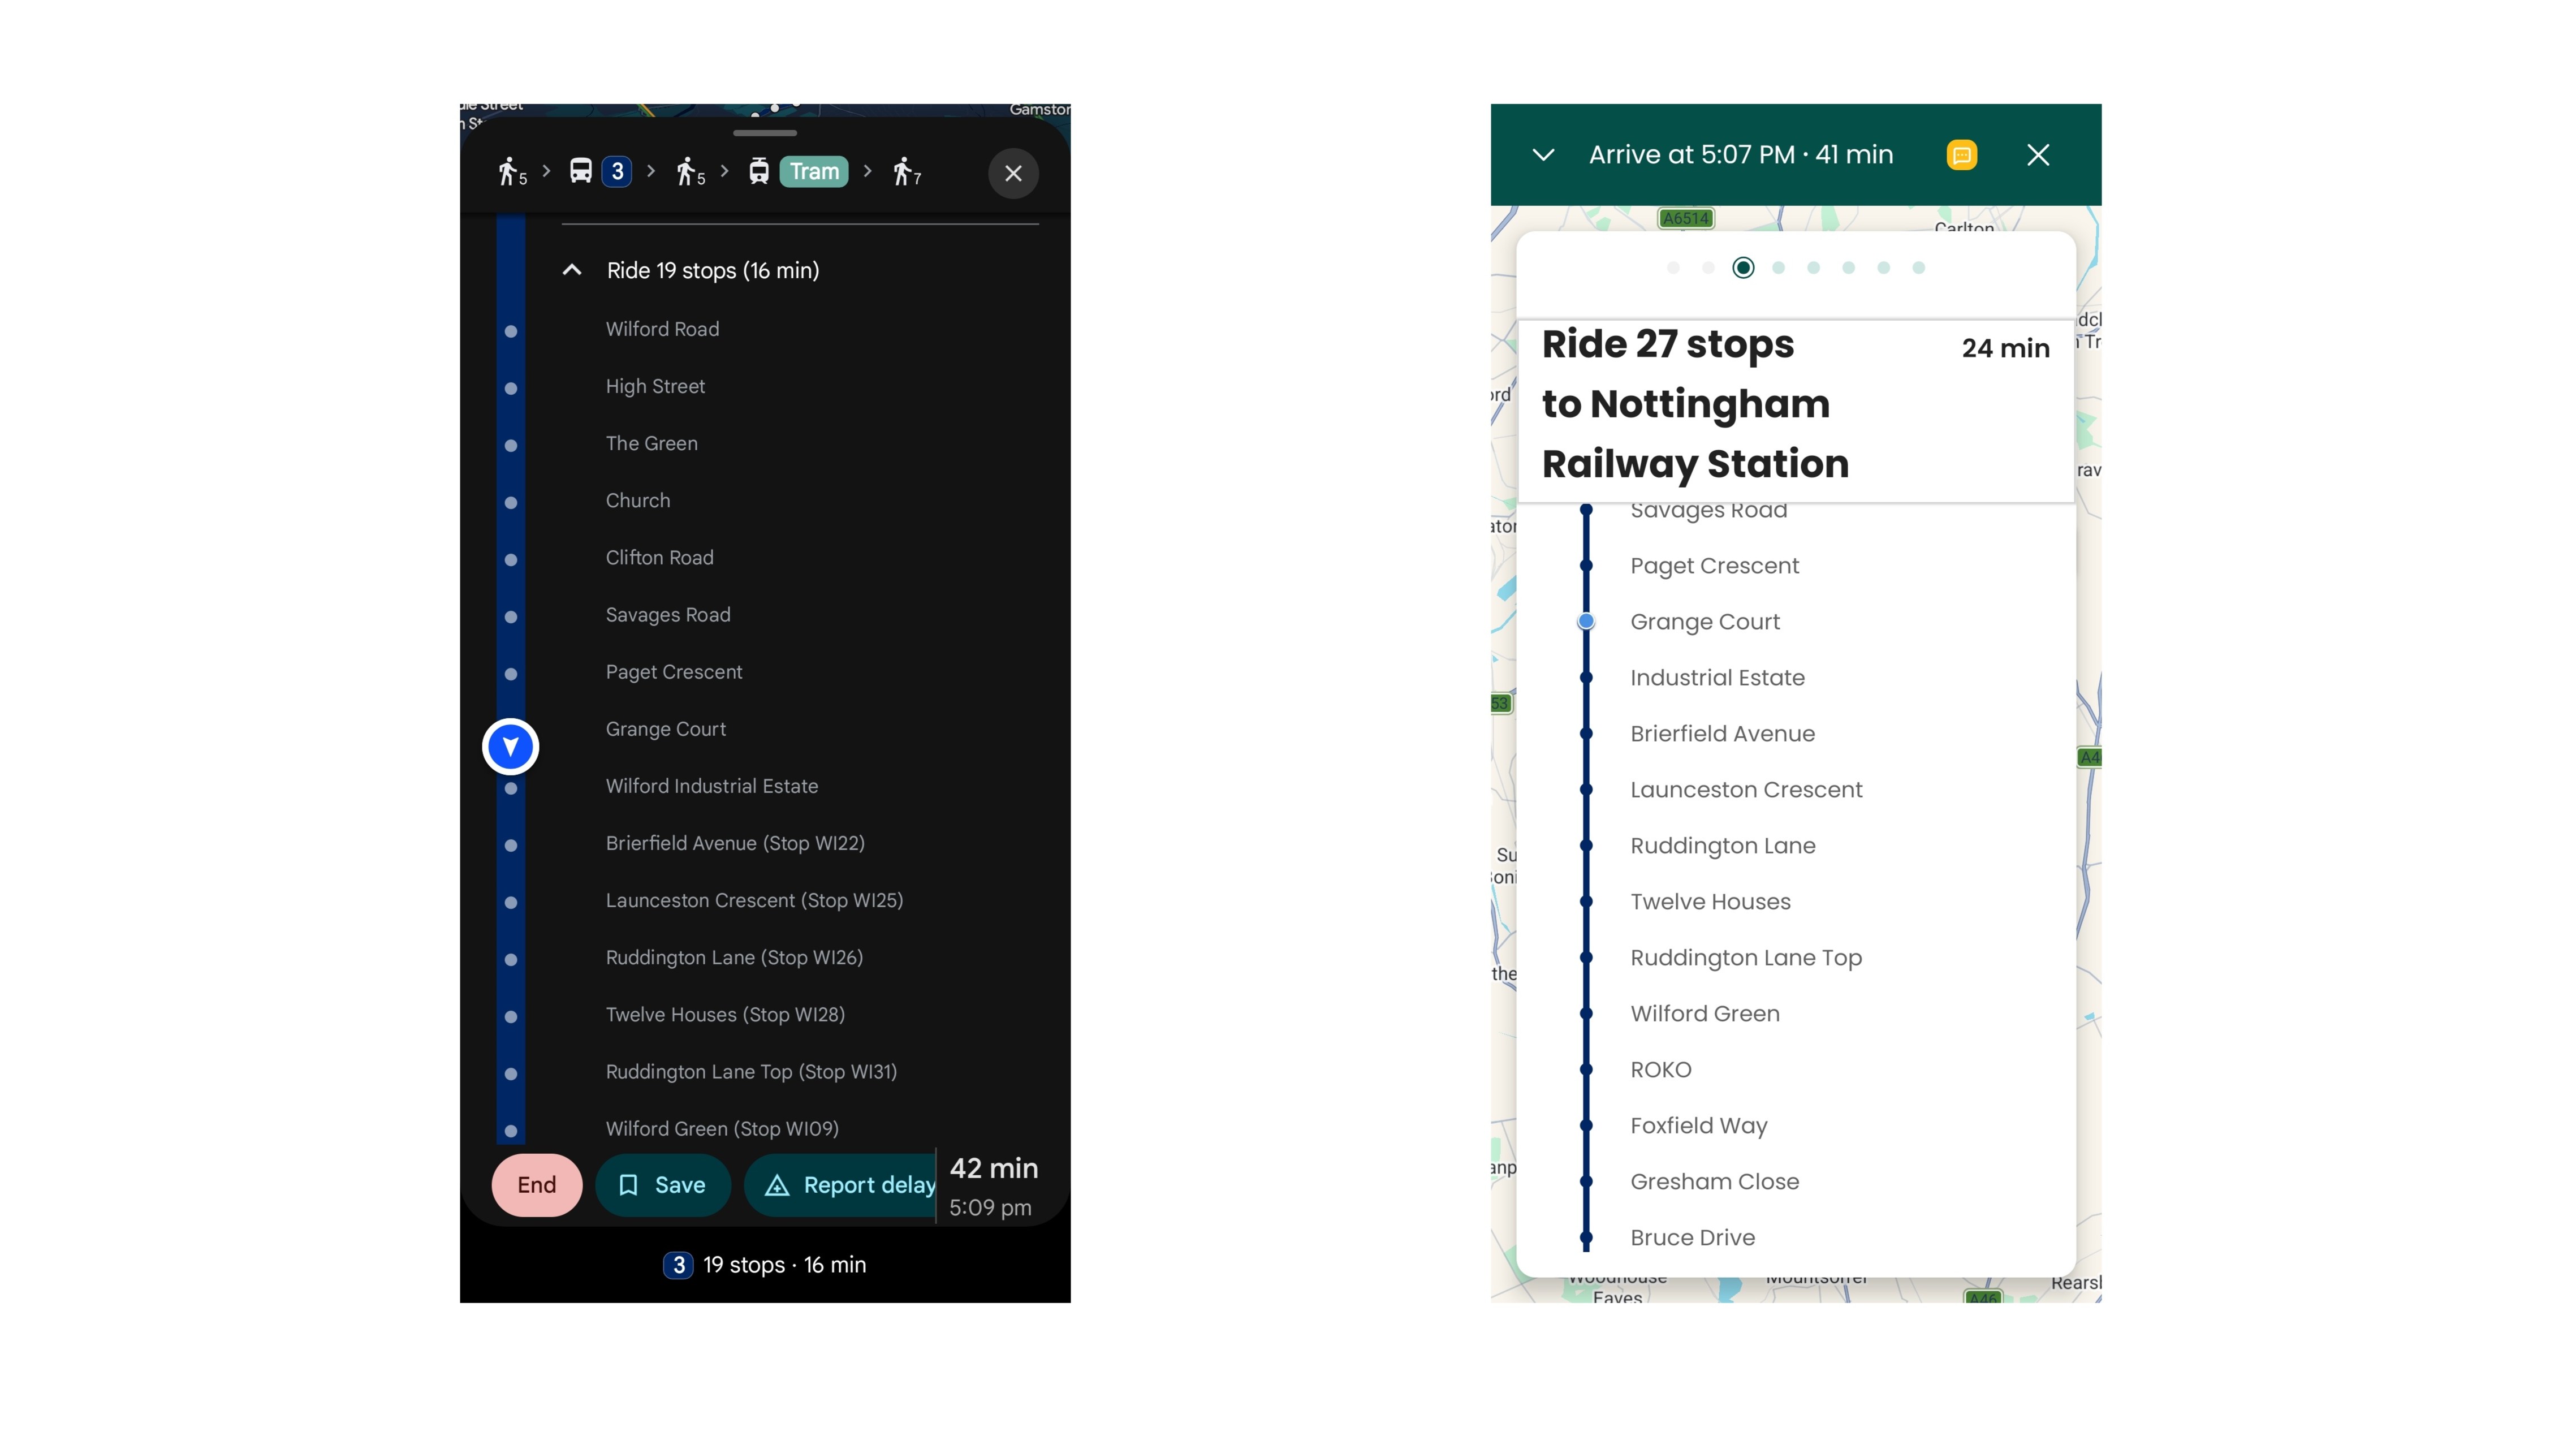This screenshot has width=2576, height=1449.
Task: Click the bookmark icon on the Save button
Action: pos(629,1184)
